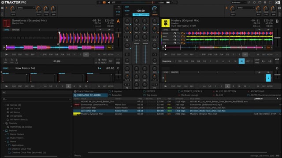Image resolution: width=282 pixels, height=158 pixels.
Task: Open the ACCAPELLAS favorites folder
Action: 256,91
